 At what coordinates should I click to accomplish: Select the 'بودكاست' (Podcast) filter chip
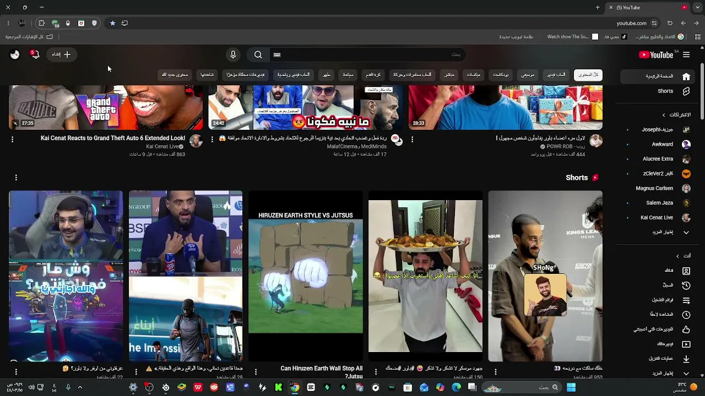coord(501,75)
